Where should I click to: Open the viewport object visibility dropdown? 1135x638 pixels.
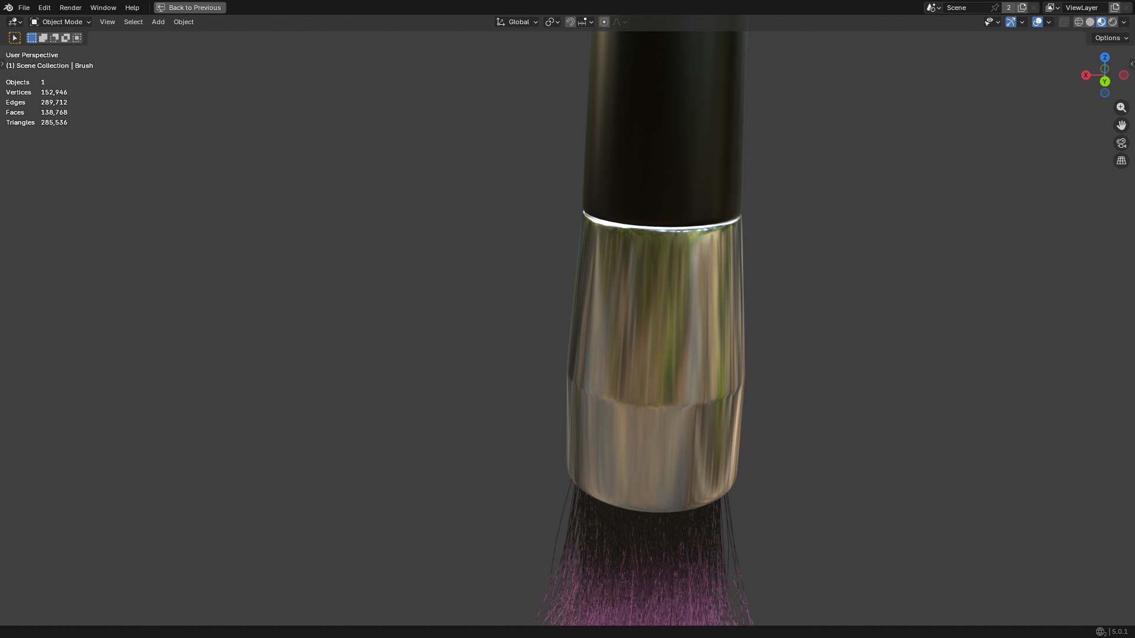(x=992, y=22)
